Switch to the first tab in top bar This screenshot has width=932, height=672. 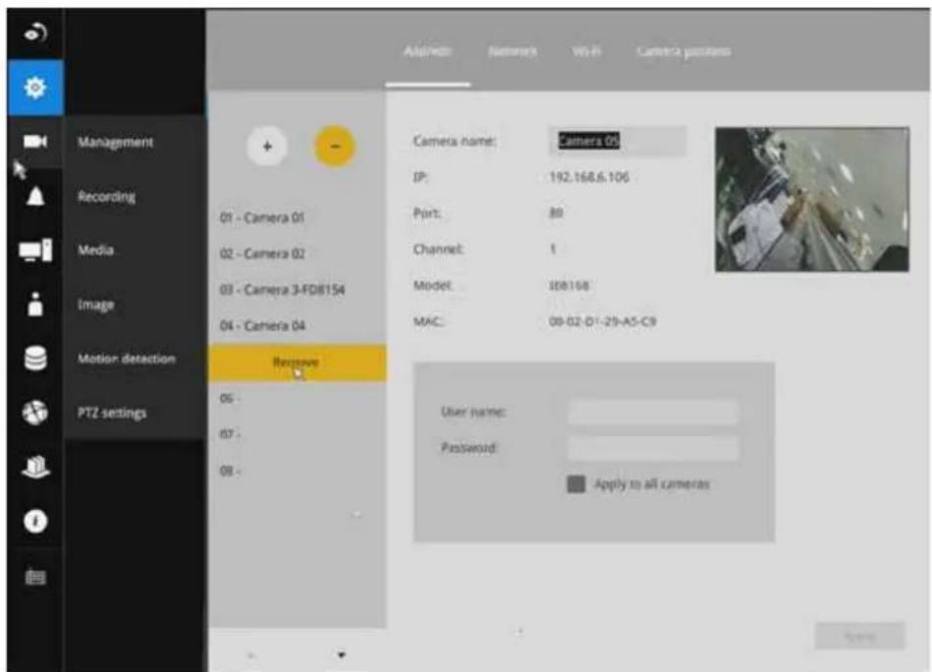[x=427, y=52]
